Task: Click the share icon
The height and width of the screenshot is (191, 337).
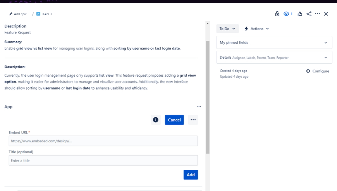Action: coord(309,14)
